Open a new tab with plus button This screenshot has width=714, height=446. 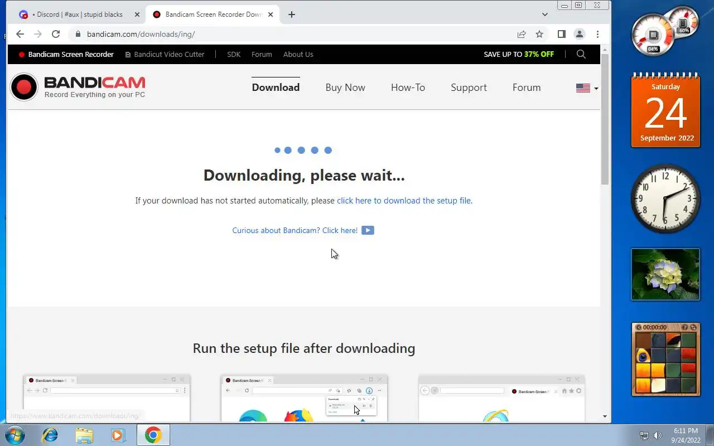[292, 14]
